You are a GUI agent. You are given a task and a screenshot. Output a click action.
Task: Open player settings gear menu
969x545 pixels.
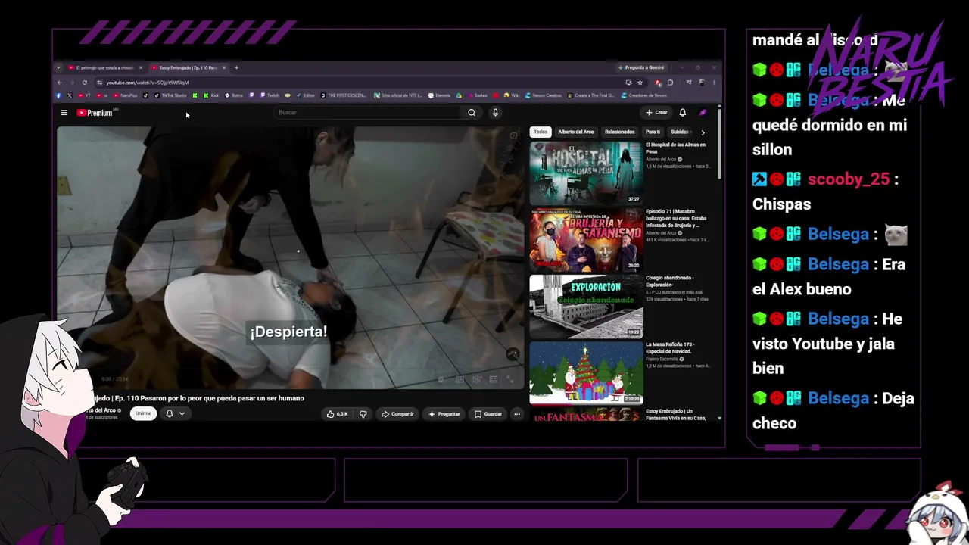coord(477,379)
